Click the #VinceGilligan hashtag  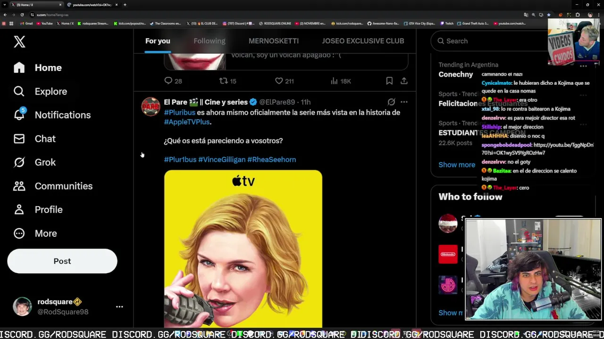222,160
